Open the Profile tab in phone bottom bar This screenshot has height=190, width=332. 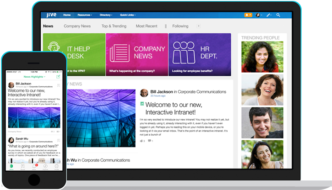(57, 167)
